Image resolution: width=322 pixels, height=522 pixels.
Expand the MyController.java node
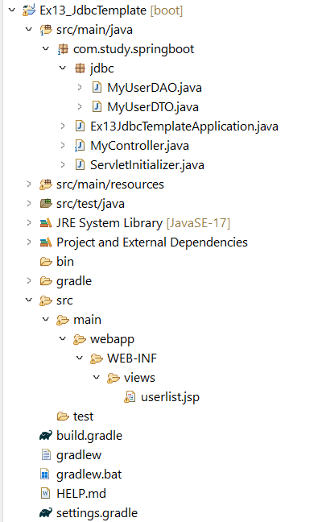[63, 146]
